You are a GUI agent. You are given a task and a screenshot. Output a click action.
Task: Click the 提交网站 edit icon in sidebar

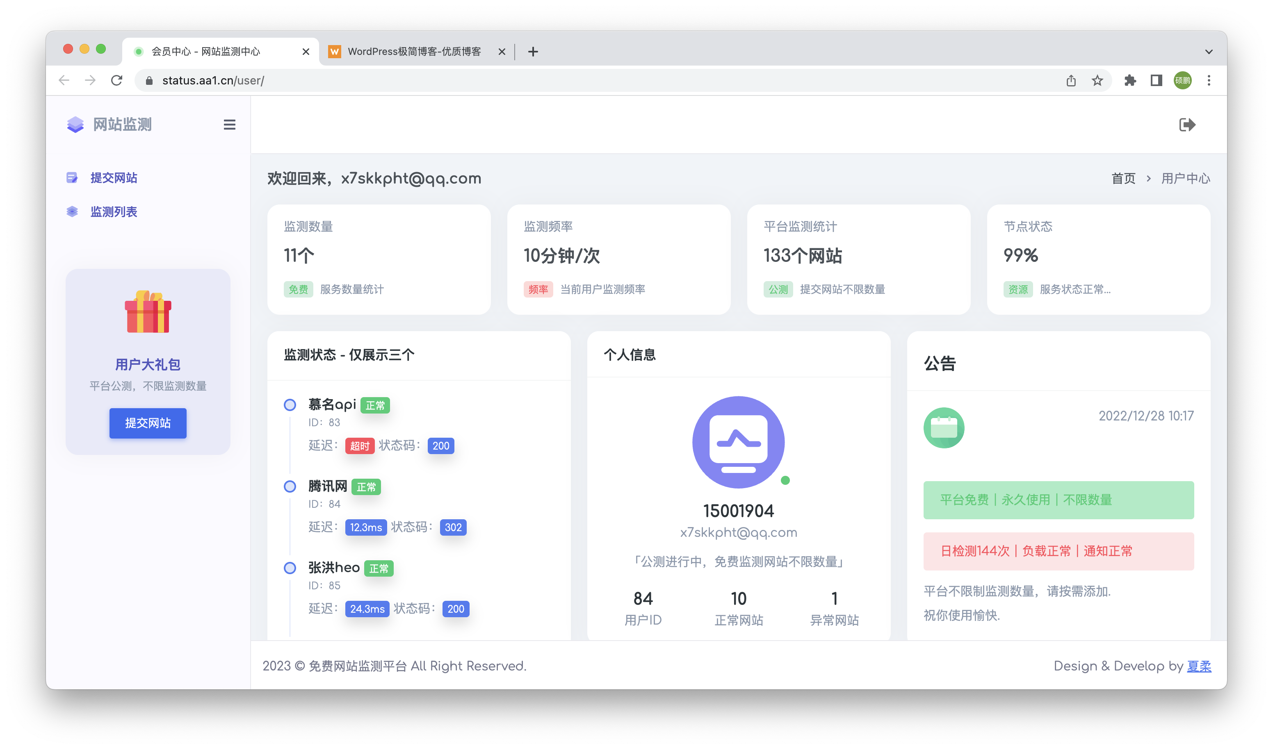pyautogui.click(x=72, y=177)
